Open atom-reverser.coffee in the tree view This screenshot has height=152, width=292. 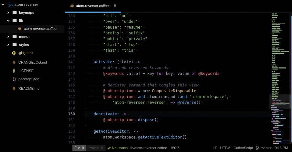point(40,29)
